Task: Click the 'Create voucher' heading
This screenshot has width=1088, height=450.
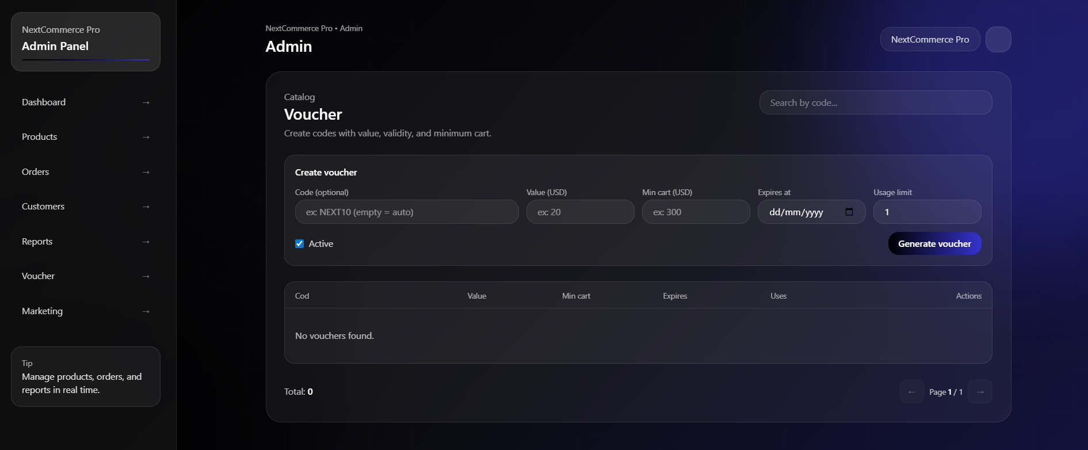Action: [x=326, y=172]
